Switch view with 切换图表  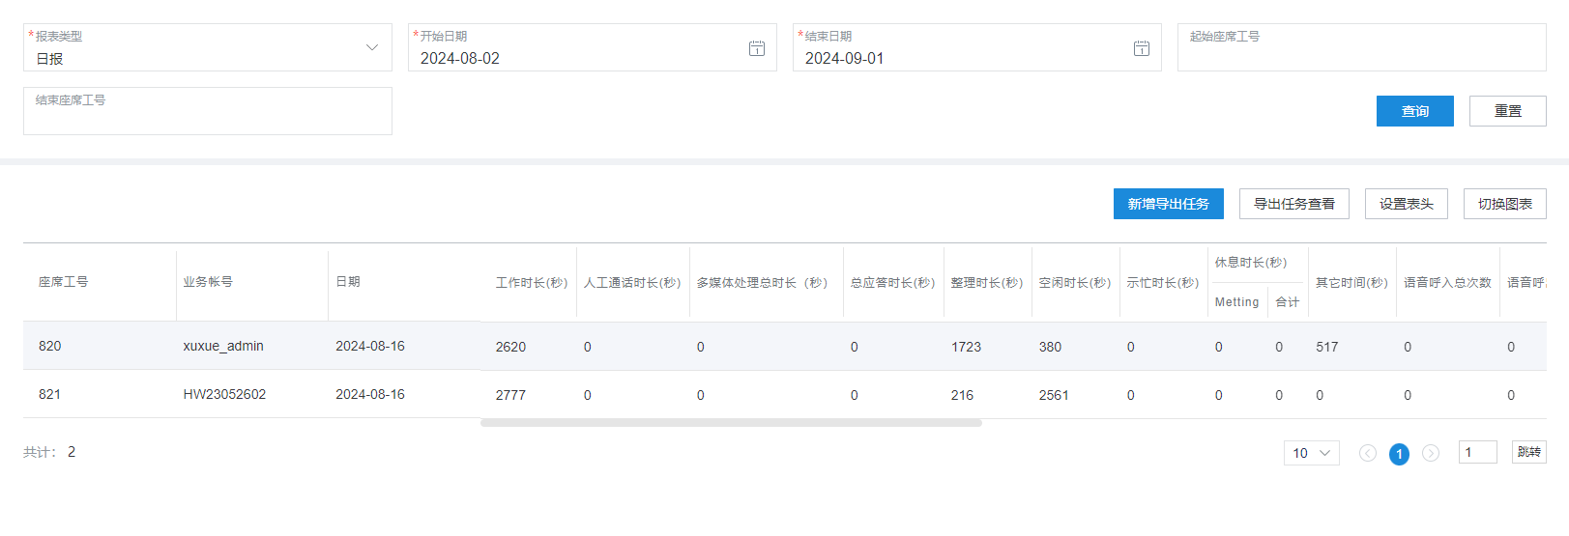pyautogui.click(x=1505, y=204)
